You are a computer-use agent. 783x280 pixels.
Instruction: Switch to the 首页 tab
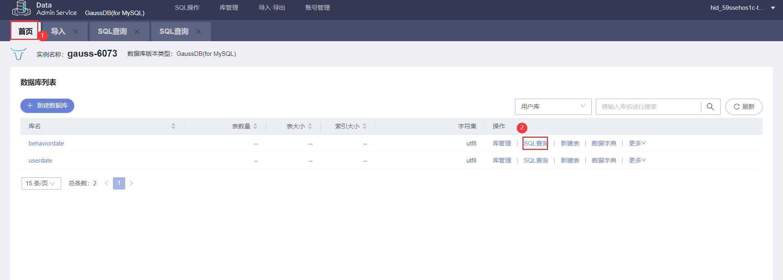click(25, 31)
